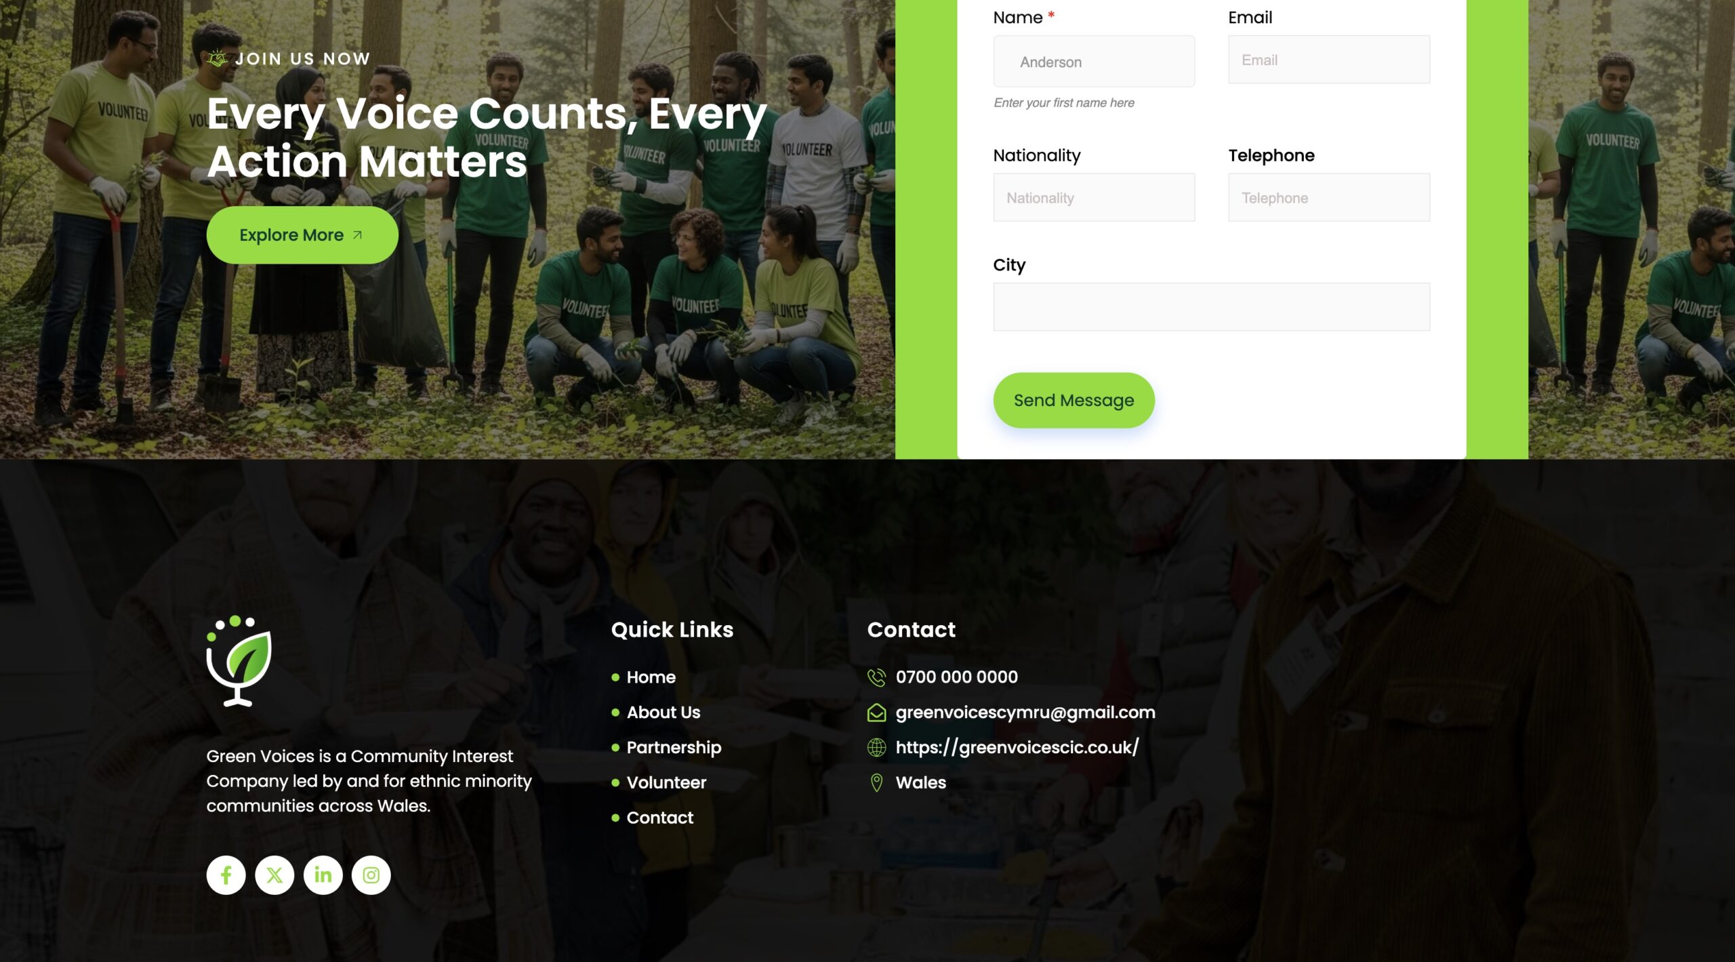Click the Send Message button
Viewport: 1735px width, 962px height.
coord(1074,400)
